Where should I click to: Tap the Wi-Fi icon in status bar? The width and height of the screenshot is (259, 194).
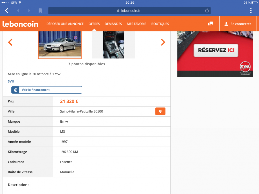pos(20,3)
